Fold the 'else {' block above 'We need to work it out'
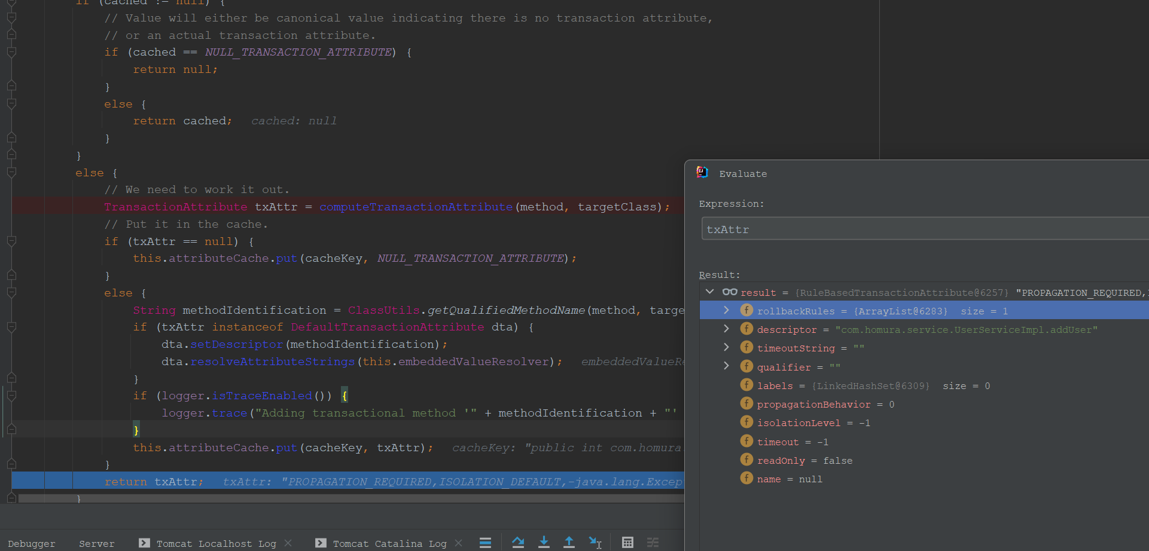Screen dimensions: 1149x551 [x=11, y=172]
